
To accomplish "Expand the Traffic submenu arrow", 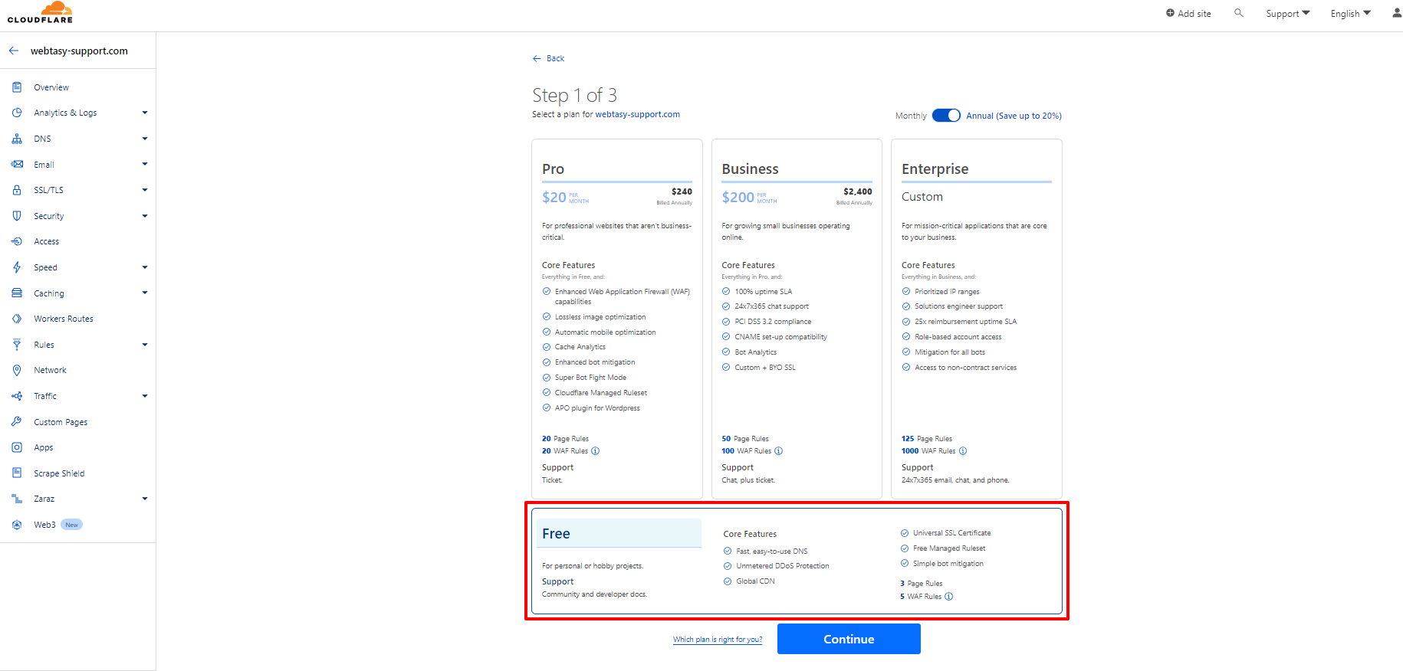I will coord(145,396).
